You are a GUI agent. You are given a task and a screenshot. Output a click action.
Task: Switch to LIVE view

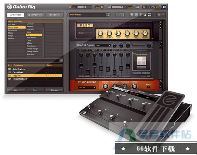(x=137, y=7)
